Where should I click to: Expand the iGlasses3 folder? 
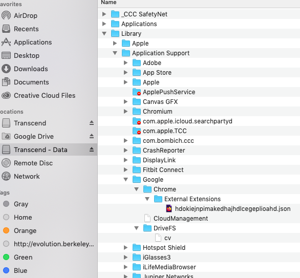point(126,257)
